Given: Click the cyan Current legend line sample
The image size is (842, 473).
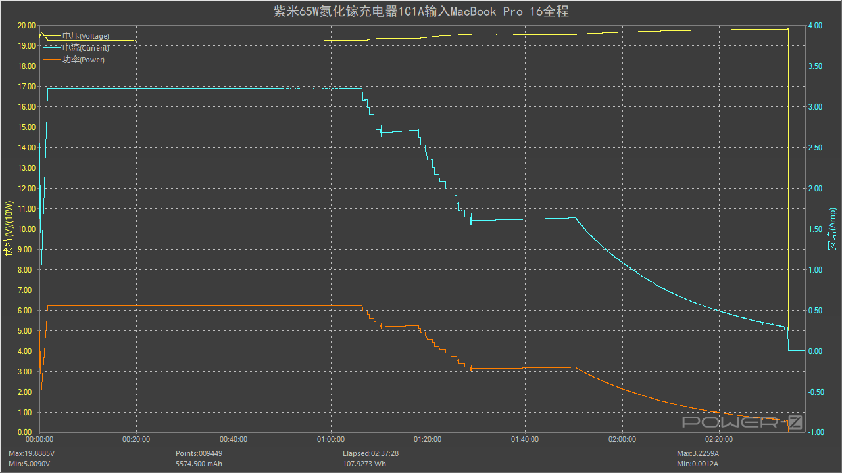Looking at the screenshot, I should (51, 48).
